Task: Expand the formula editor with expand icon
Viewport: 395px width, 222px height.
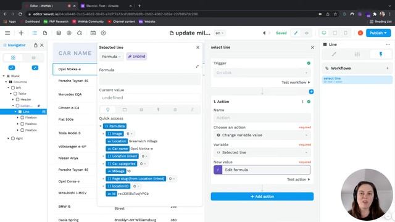Action: coord(197,67)
